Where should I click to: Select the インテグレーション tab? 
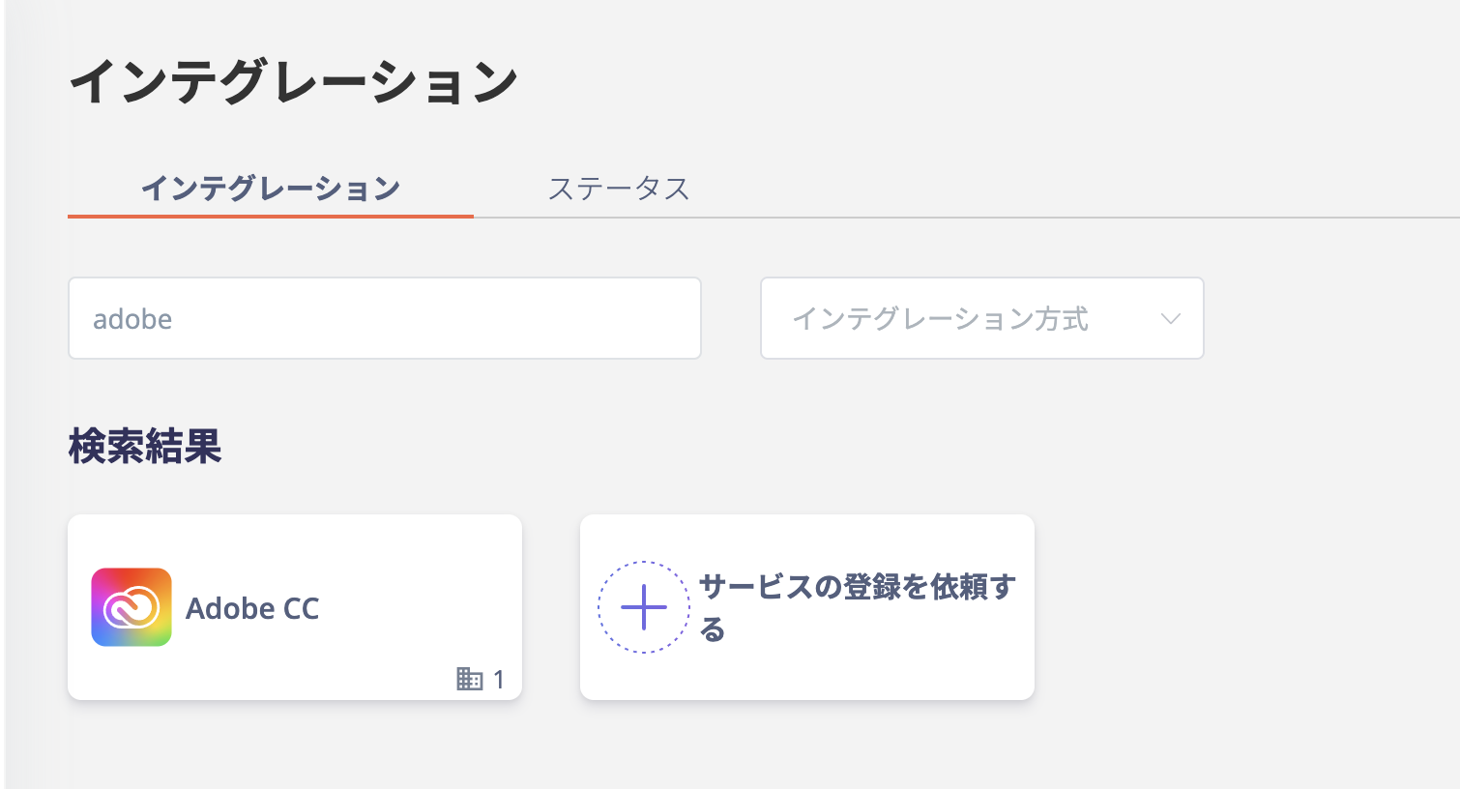pyautogui.click(x=271, y=189)
